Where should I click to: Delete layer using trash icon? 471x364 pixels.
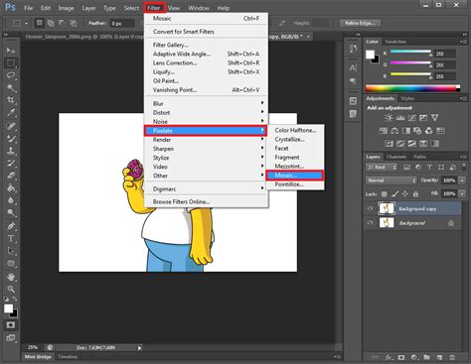tap(452, 357)
